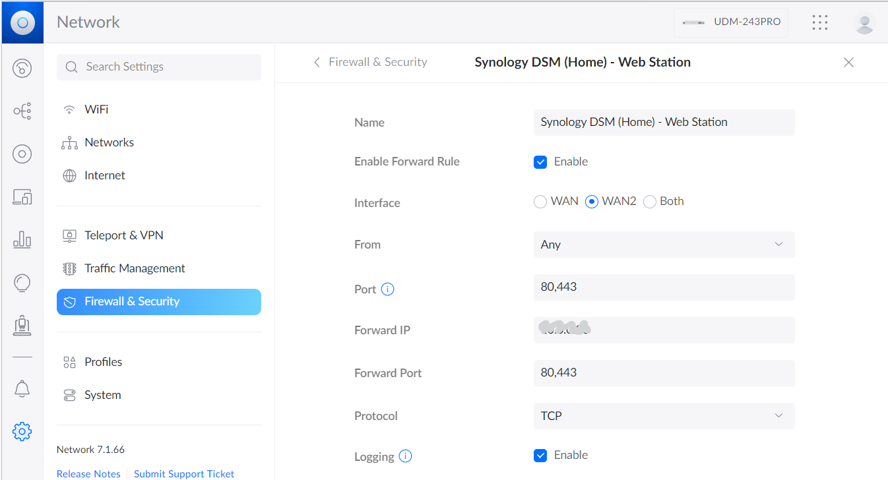Open the UDM-243PRO device selector
Image resolution: width=888 pixels, height=480 pixels.
730,22
